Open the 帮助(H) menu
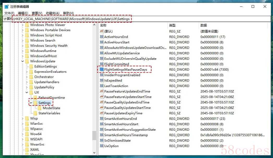This screenshot has height=158, width=273. pyautogui.click(x=68, y=13)
